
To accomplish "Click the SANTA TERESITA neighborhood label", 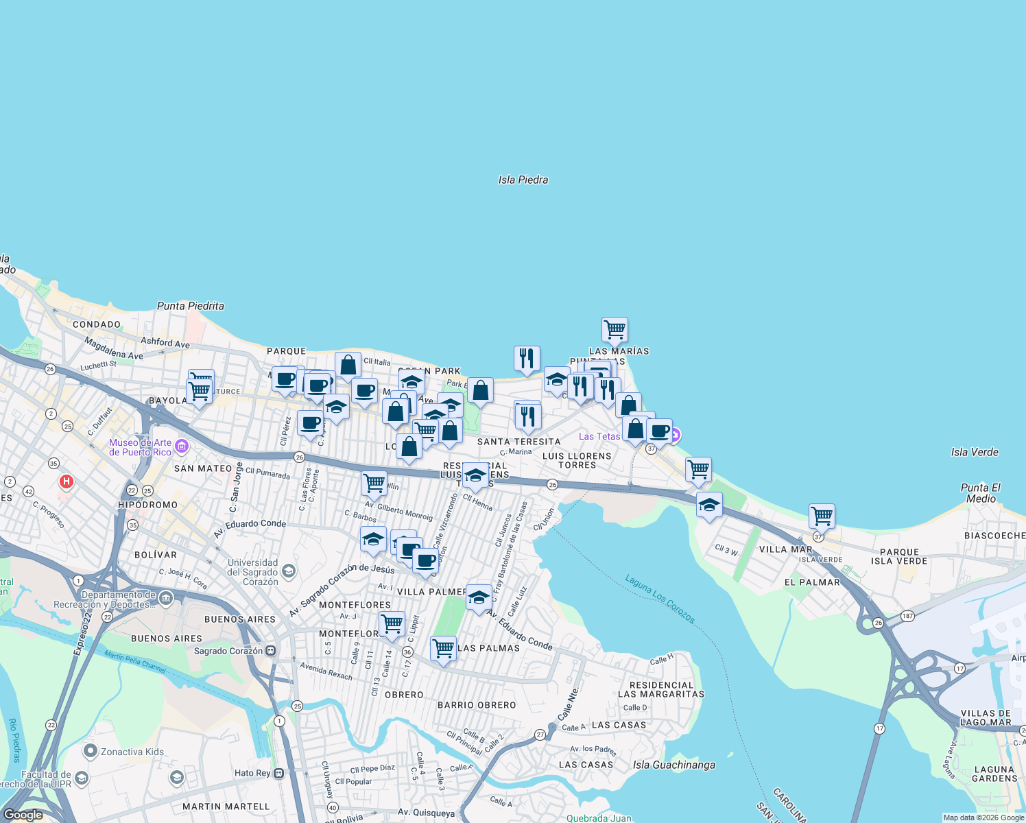I will pos(519,442).
